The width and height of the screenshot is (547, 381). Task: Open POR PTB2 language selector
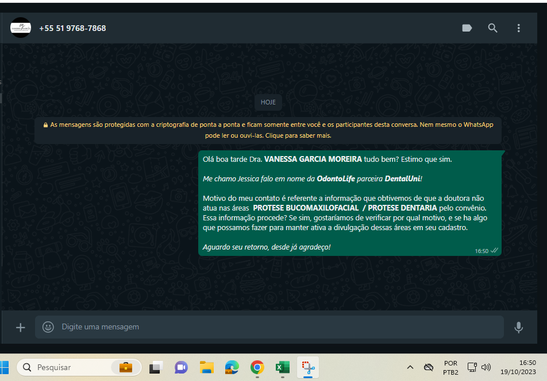[450, 368]
